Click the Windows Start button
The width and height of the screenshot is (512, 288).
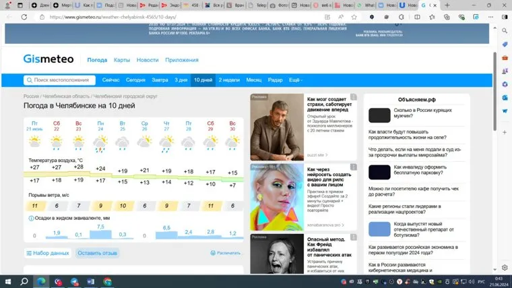coord(8,281)
